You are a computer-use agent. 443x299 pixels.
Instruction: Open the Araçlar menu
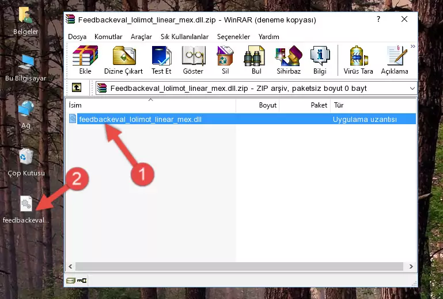point(141,37)
